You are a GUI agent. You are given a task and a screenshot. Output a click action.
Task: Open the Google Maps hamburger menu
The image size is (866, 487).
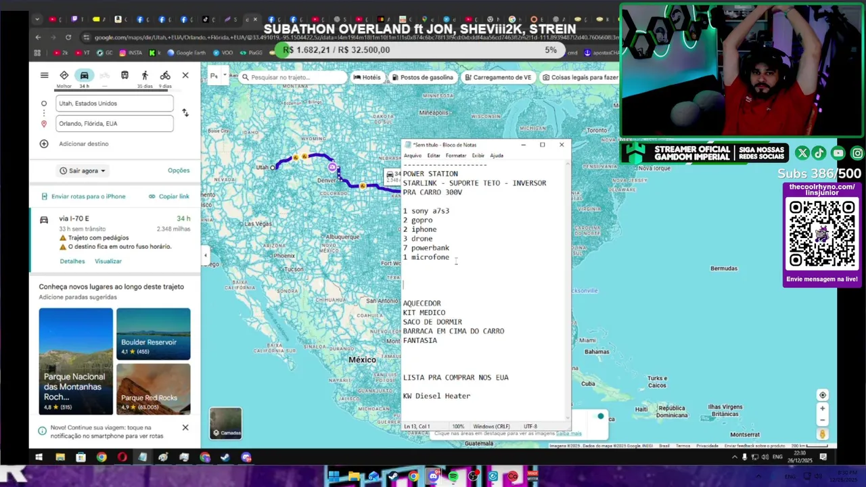pos(44,76)
